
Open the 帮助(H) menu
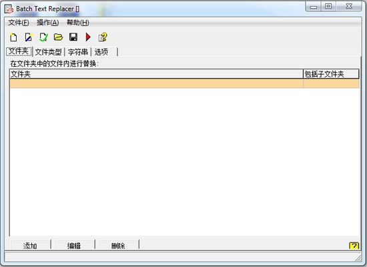click(x=77, y=23)
